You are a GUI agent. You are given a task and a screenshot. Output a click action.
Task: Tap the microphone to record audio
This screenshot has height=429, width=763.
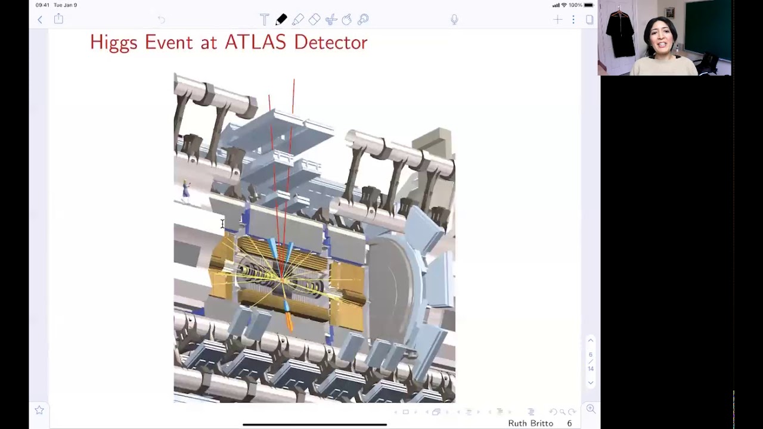[454, 20]
